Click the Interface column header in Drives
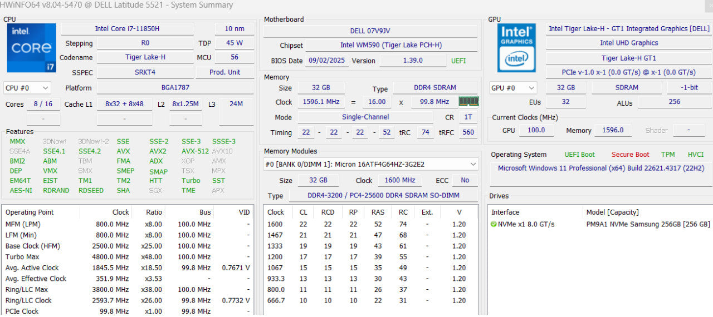 [505, 212]
